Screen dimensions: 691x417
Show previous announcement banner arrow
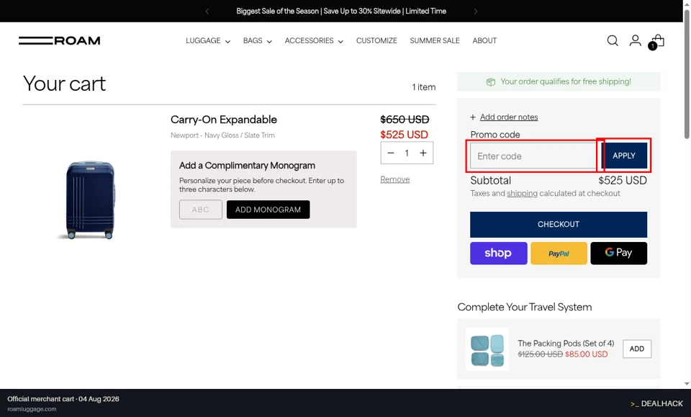pyautogui.click(x=207, y=11)
